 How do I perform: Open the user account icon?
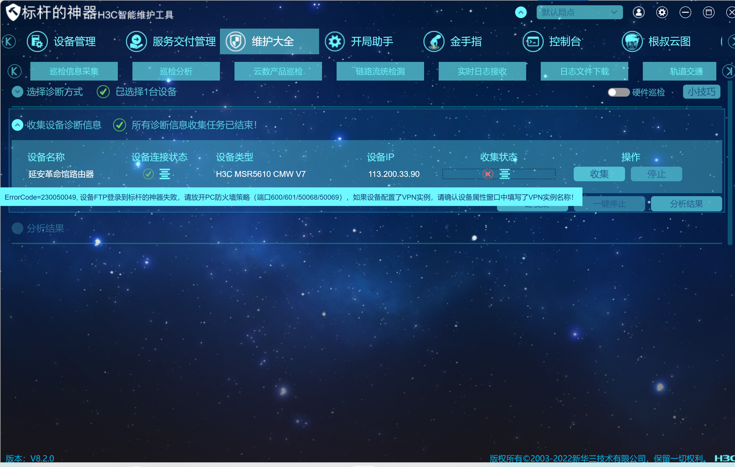tap(638, 13)
